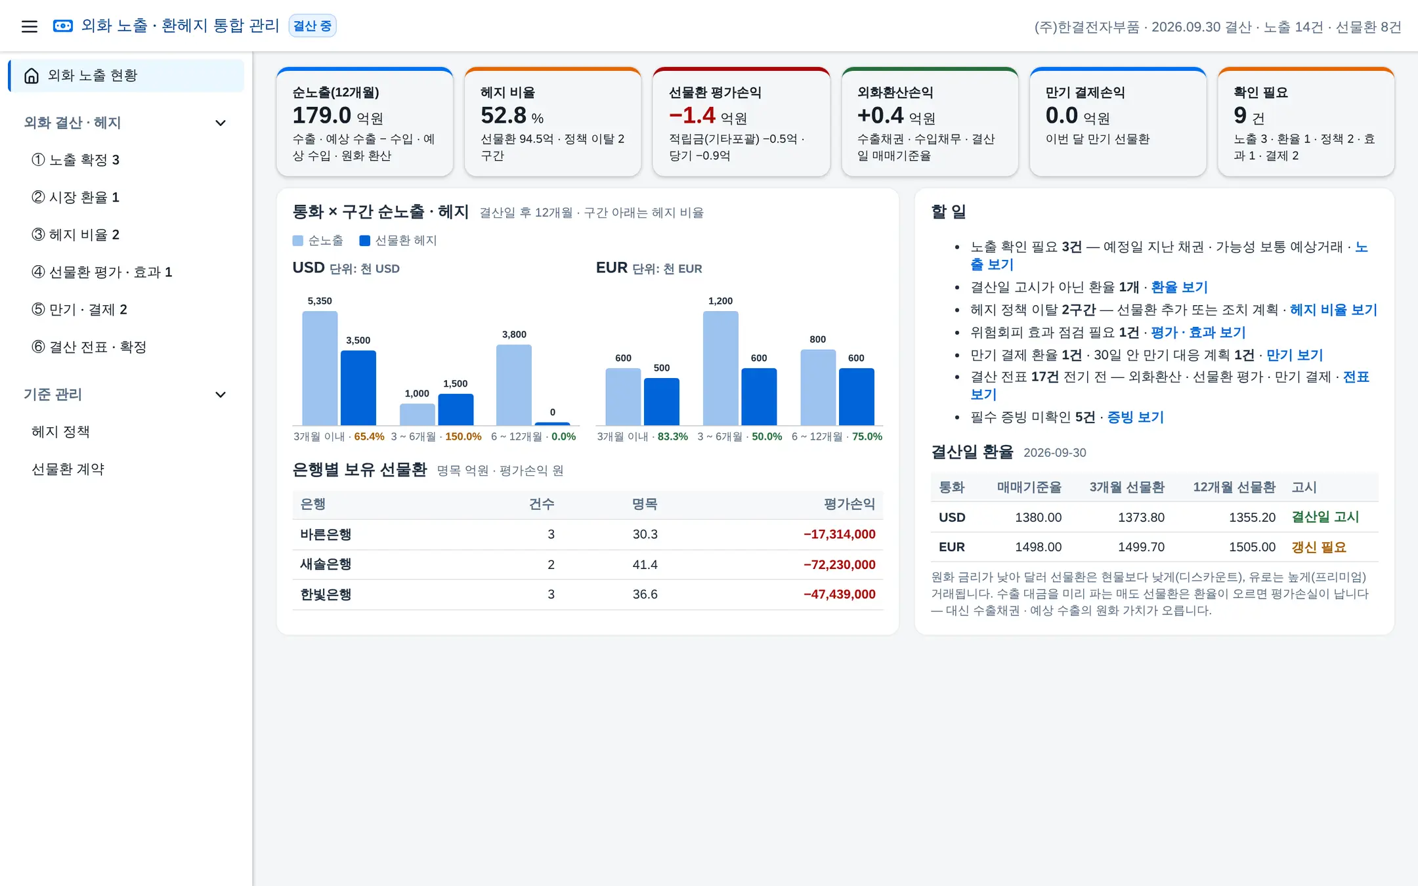Follow the 만기 보기 link

click(x=1295, y=355)
